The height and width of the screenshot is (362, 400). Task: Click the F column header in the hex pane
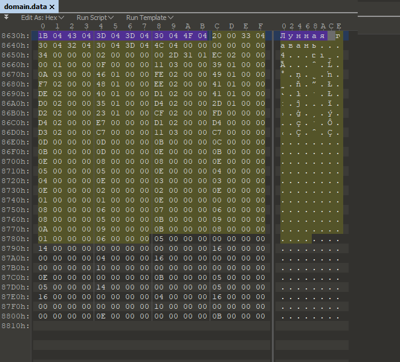coord(260,26)
